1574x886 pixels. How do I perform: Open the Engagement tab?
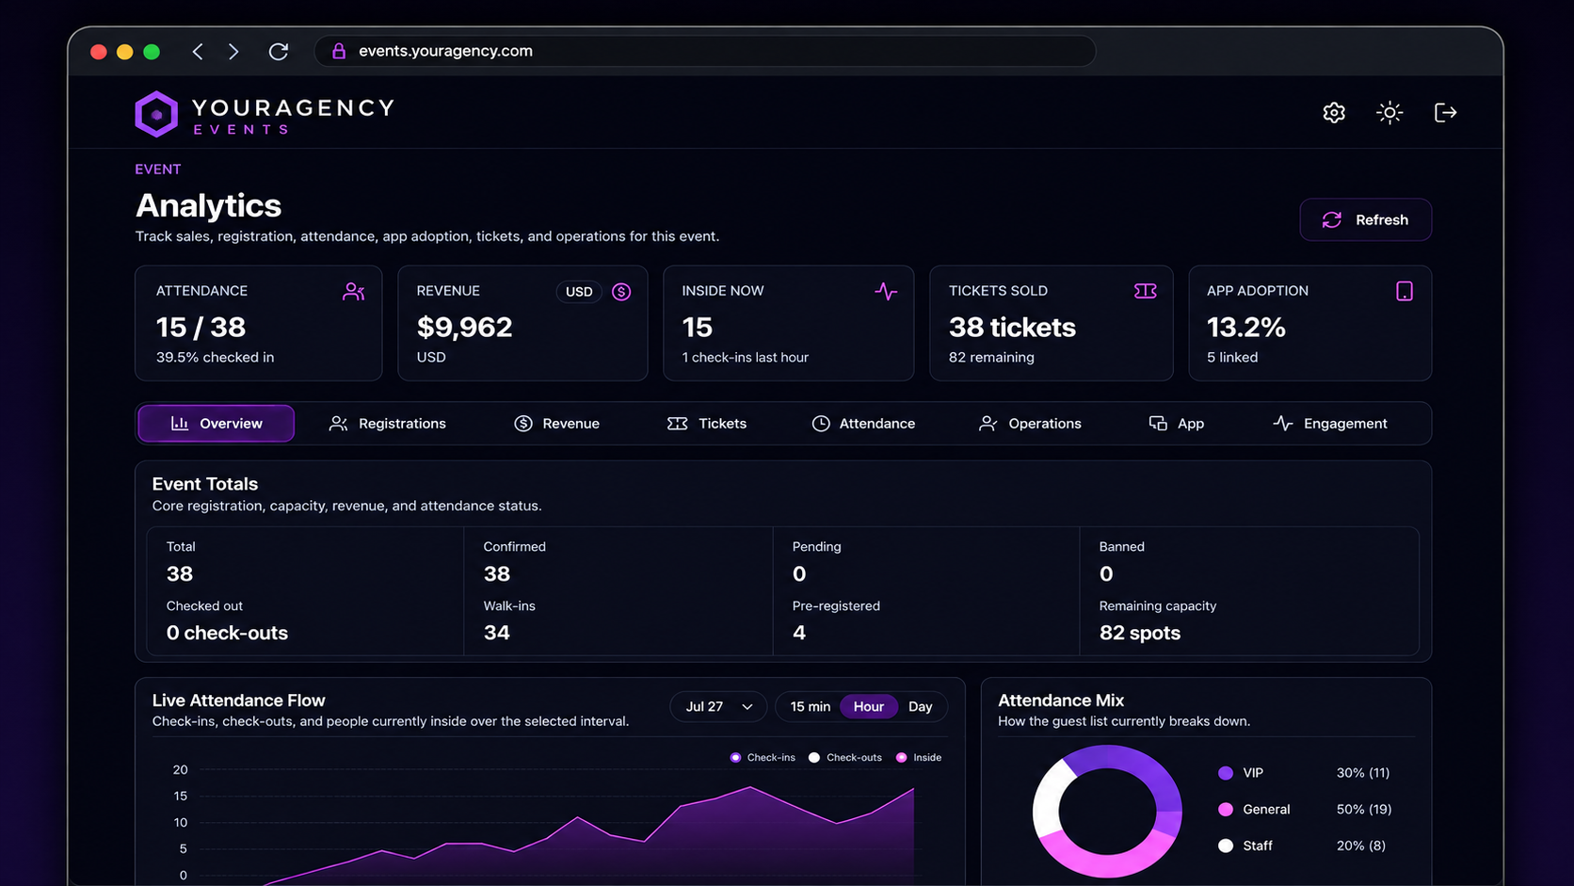[x=1330, y=424]
